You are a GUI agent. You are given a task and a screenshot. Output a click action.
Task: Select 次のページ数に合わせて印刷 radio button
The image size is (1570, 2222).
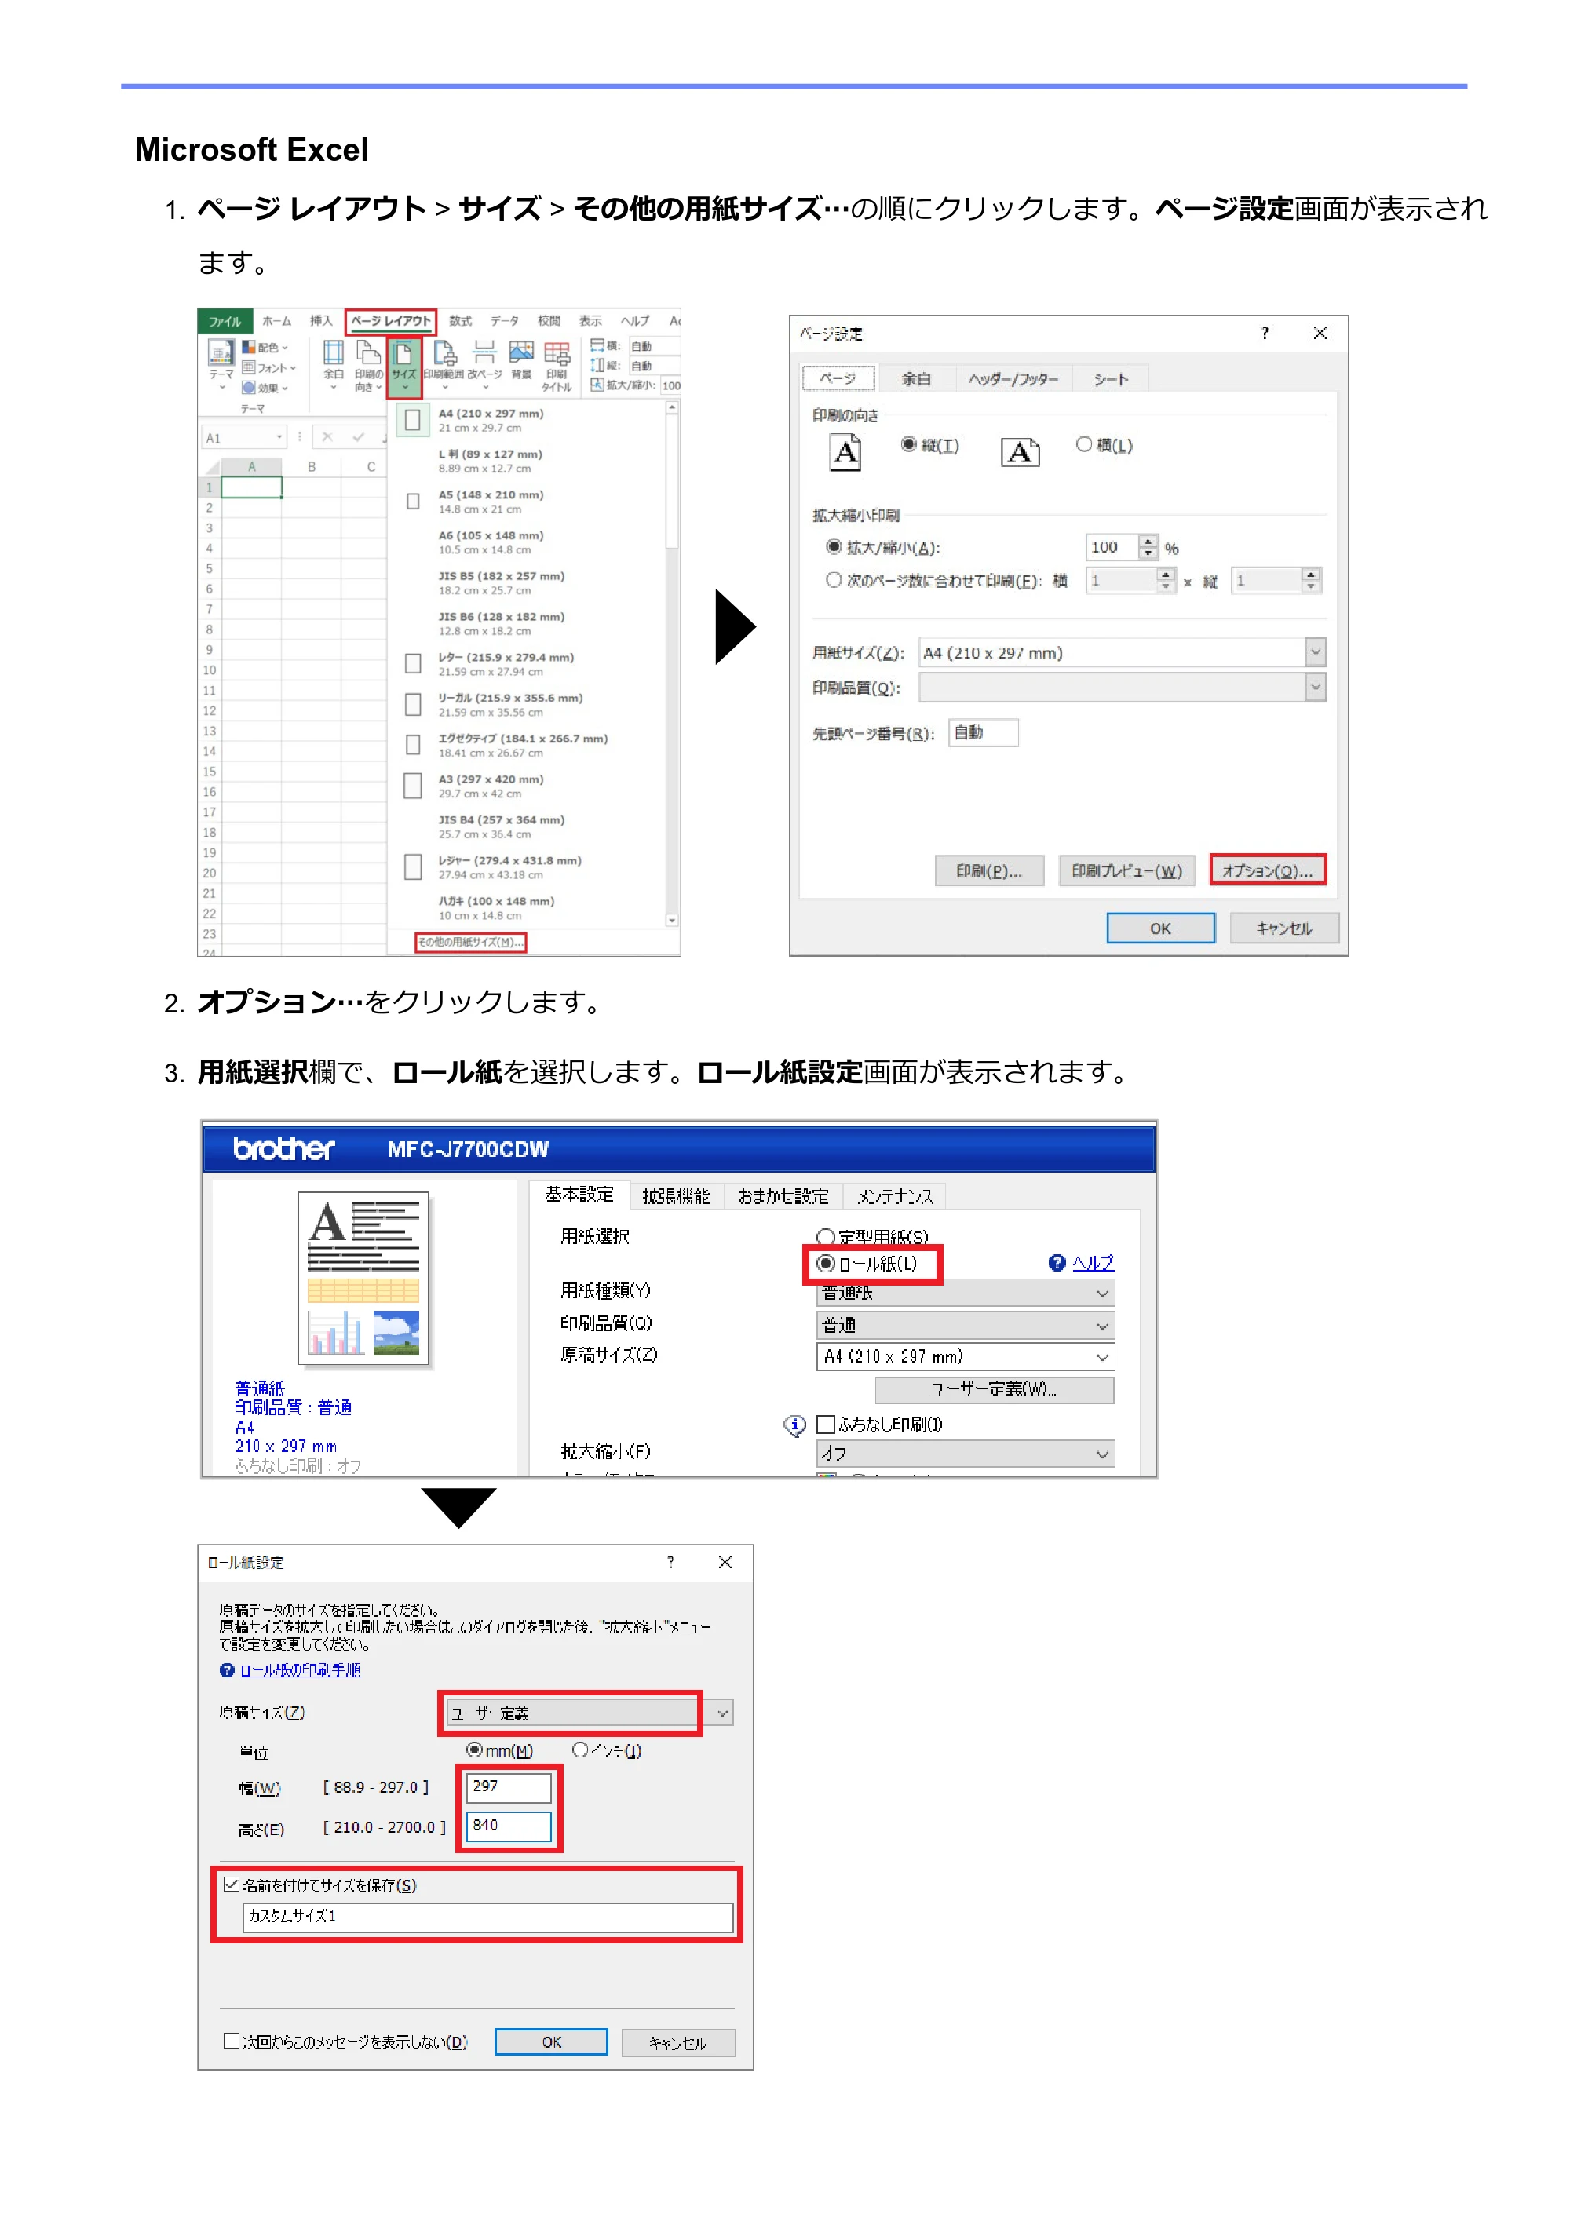click(834, 580)
